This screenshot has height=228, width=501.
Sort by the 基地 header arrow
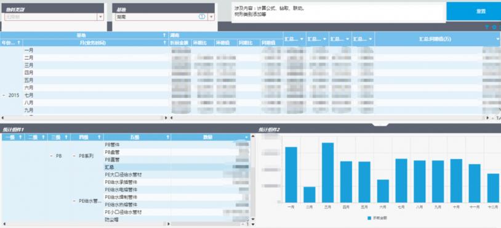click(x=164, y=35)
